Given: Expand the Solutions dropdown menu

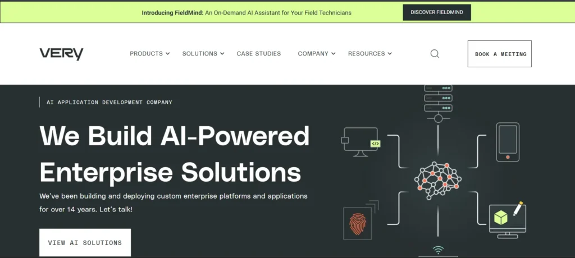Looking at the screenshot, I should point(203,54).
